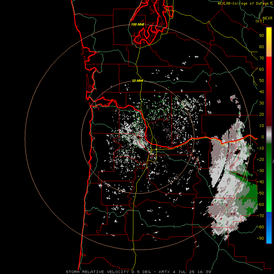The image size is (274, 274).
Task: Click the -20 value on velocity scale
Action: 260,160
